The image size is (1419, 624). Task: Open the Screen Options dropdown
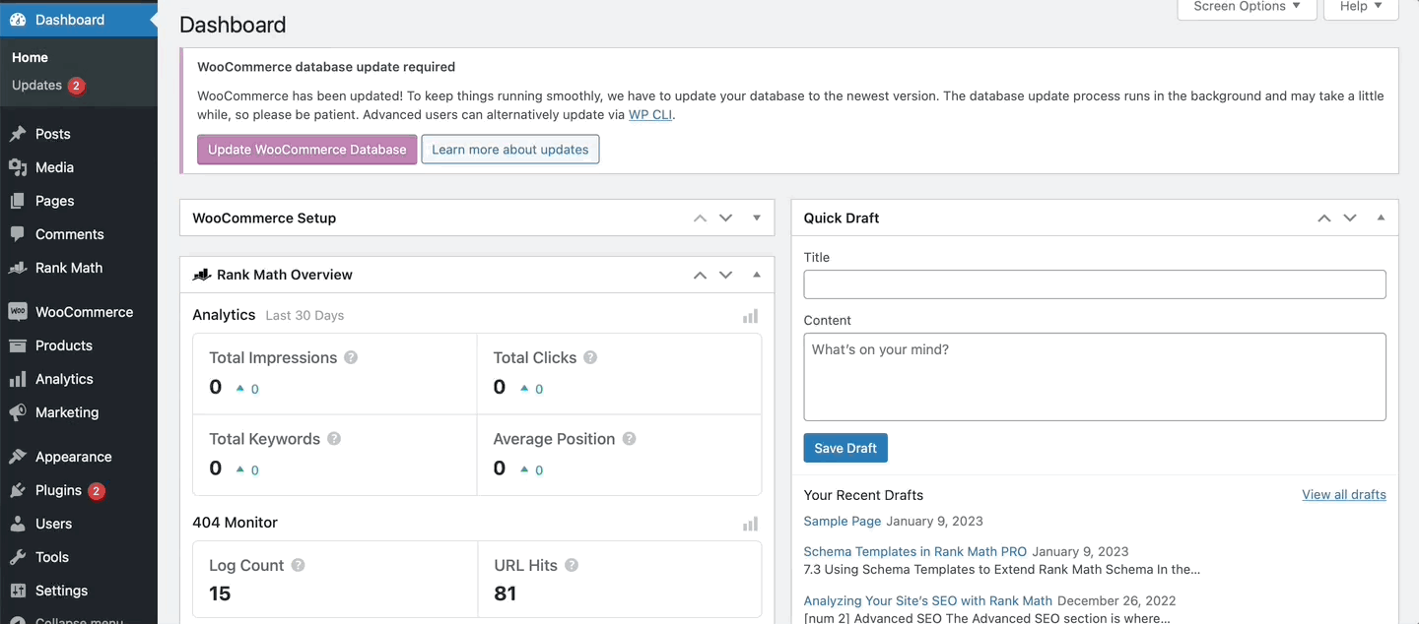(x=1247, y=7)
